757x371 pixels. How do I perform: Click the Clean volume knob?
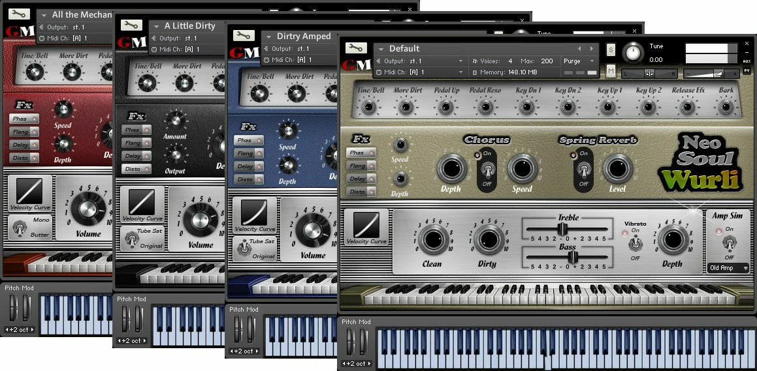tap(433, 239)
